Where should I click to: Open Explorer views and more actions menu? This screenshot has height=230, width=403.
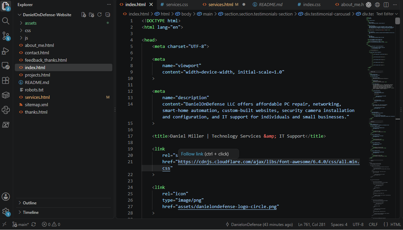[x=109, y=5]
